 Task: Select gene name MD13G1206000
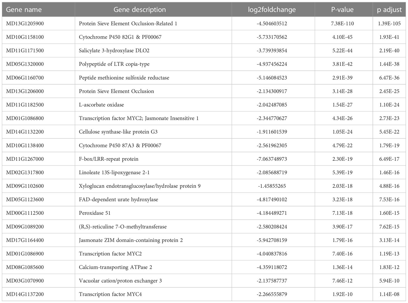(25, 91)
